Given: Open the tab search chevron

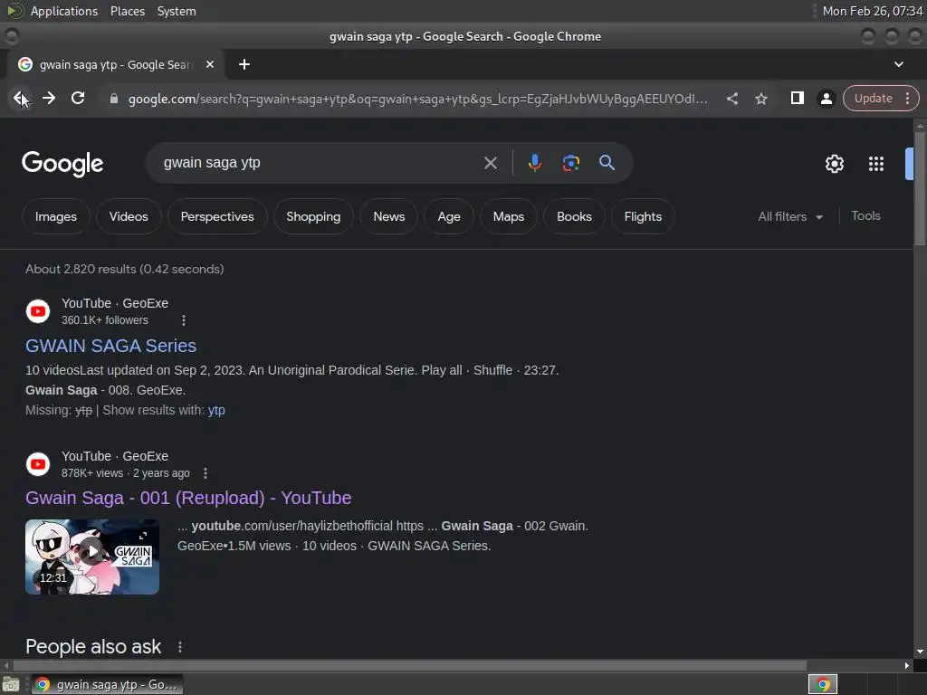Looking at the screenshot, I should 899,64.
